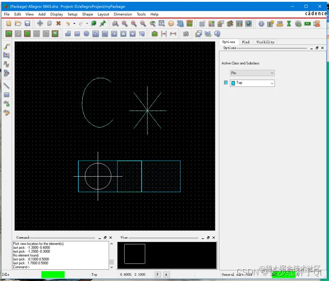Screen dimensions: 329x281
Task: Click the subclass color swatch box
Action: (226, 82)
